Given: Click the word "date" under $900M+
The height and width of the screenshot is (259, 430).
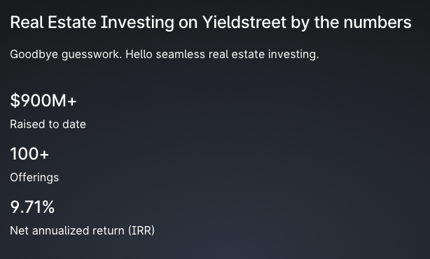Looking at the screenshot, I should pos(74,124).
